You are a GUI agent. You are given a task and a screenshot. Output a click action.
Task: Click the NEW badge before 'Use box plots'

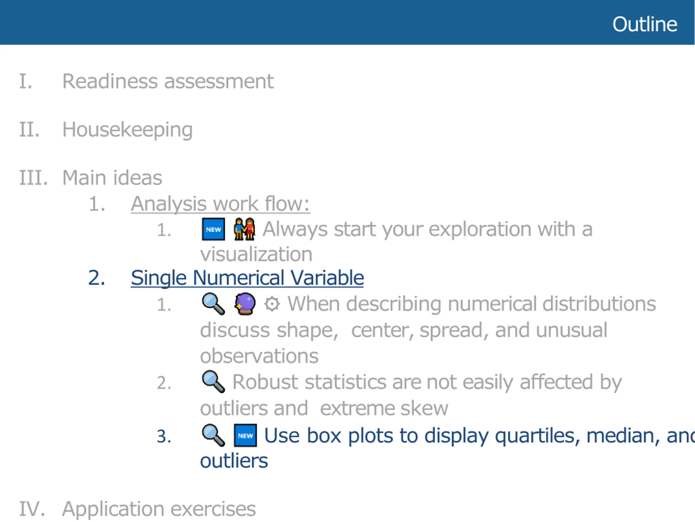coord(245,436)
